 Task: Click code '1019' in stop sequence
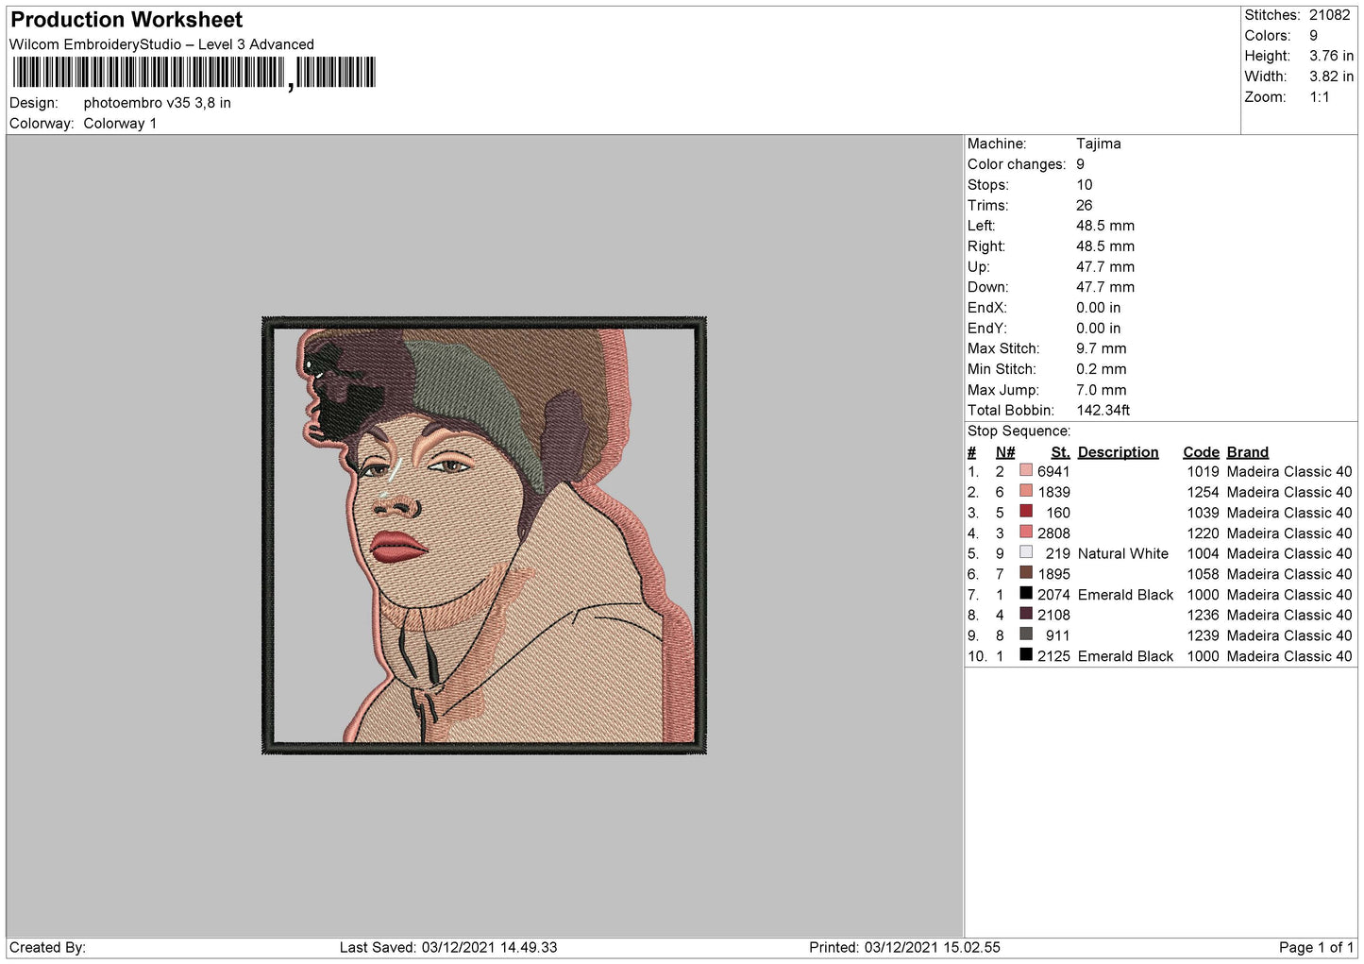[x=1203, y=471]
